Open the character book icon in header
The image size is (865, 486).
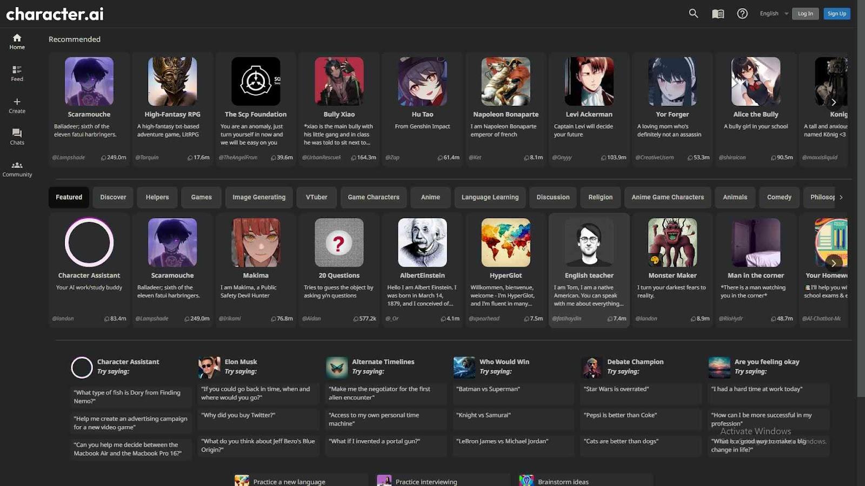(x=718, y=14)
